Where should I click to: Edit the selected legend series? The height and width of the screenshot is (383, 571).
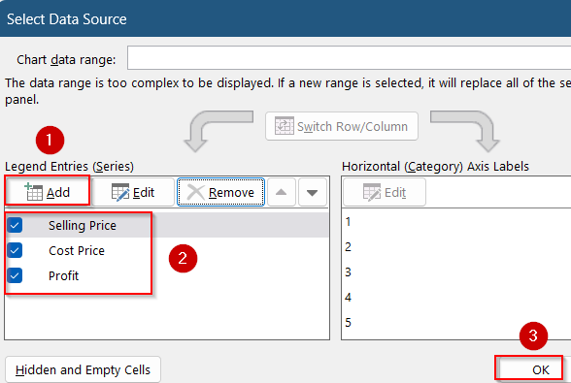[133, 192]
